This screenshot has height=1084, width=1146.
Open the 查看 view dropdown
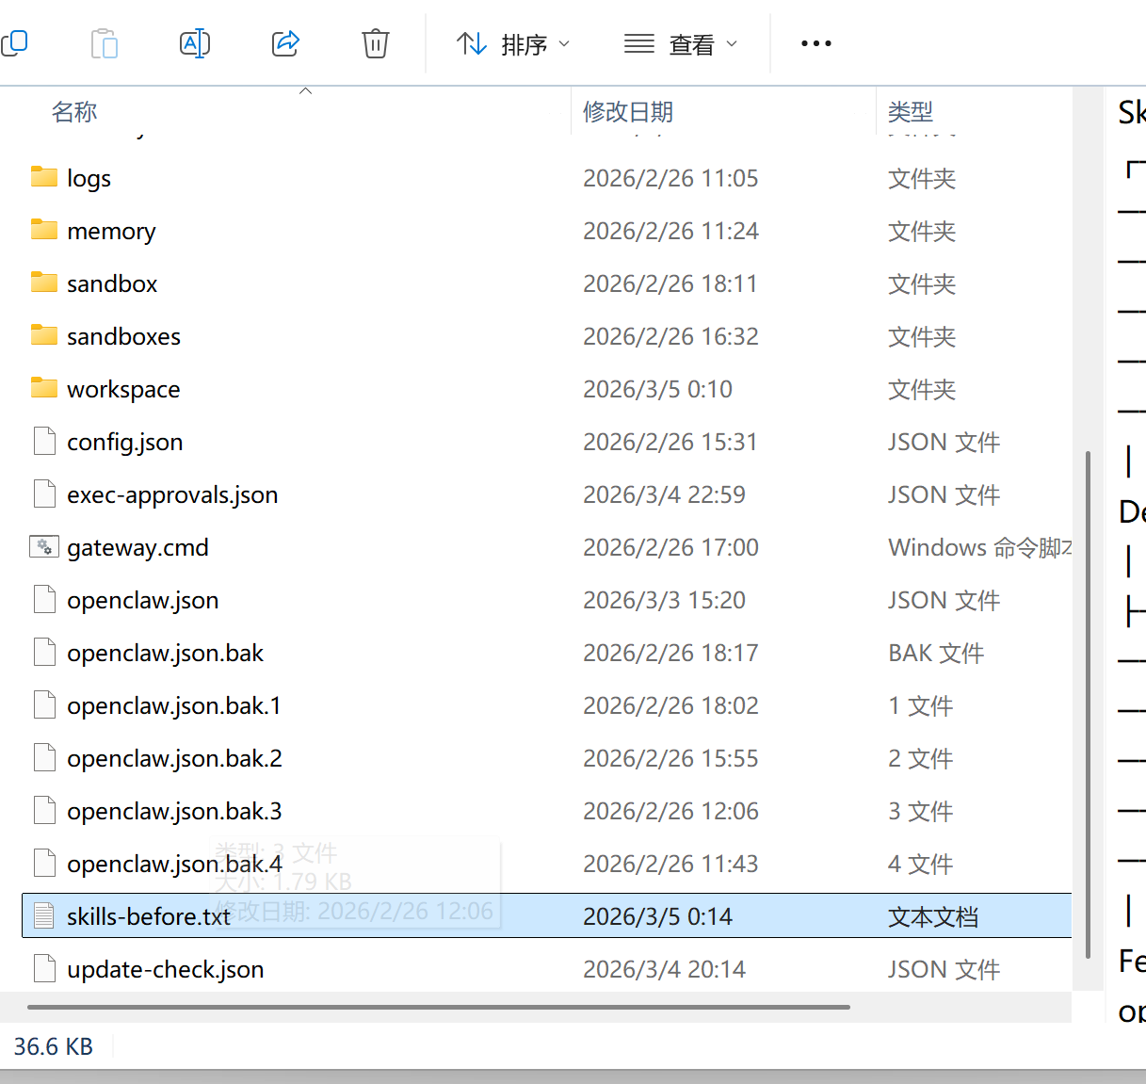click(682, 43)
